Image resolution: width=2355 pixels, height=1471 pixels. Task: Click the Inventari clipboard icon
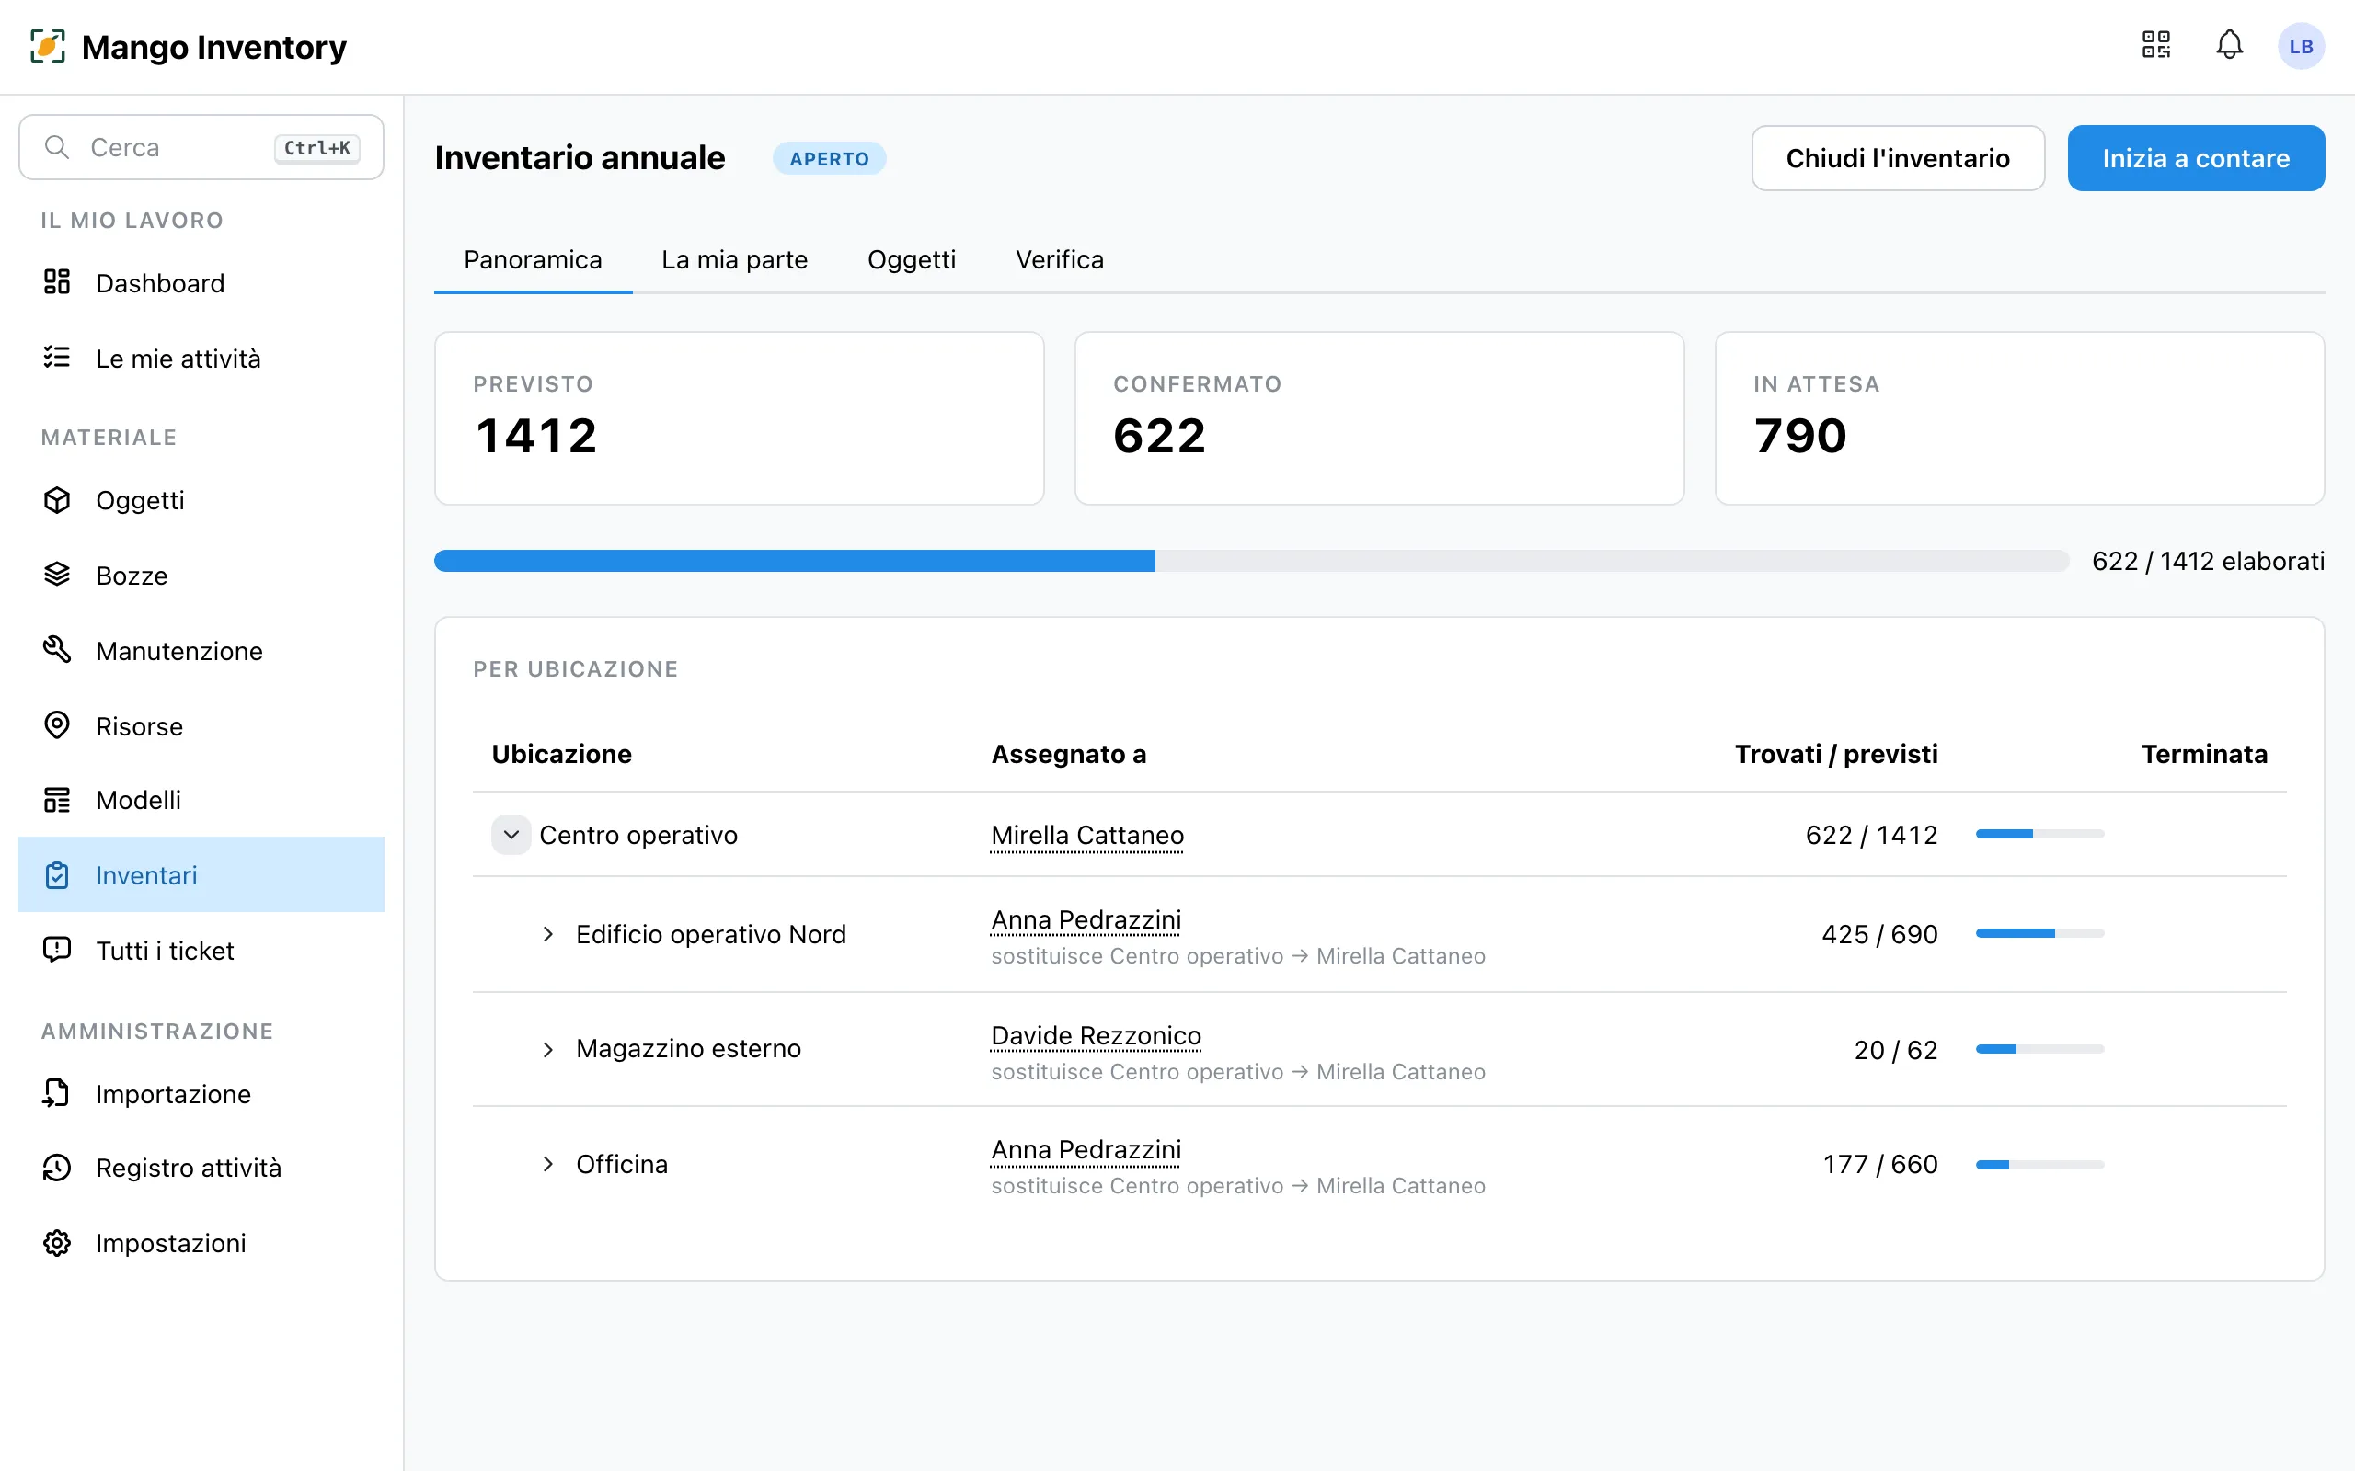click(56, 874)
